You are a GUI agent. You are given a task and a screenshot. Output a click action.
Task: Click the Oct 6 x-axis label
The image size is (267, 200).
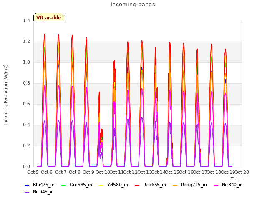(x=47, y=172)
